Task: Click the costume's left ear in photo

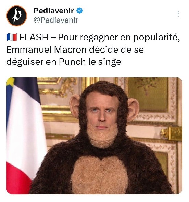Action: [x=75, y=106]
